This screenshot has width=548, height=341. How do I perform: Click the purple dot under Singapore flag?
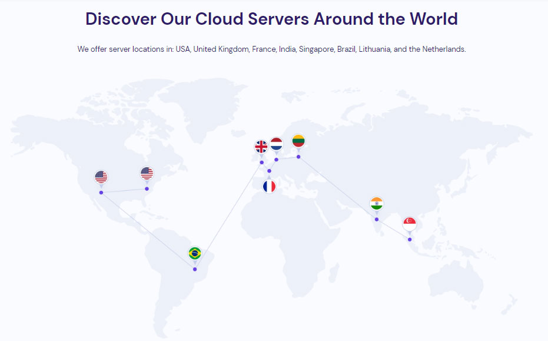click(x=410, y=240)
